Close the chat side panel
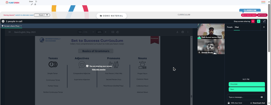Image resolution: width=271 pixels, height=105 pixels. point(264,27)
